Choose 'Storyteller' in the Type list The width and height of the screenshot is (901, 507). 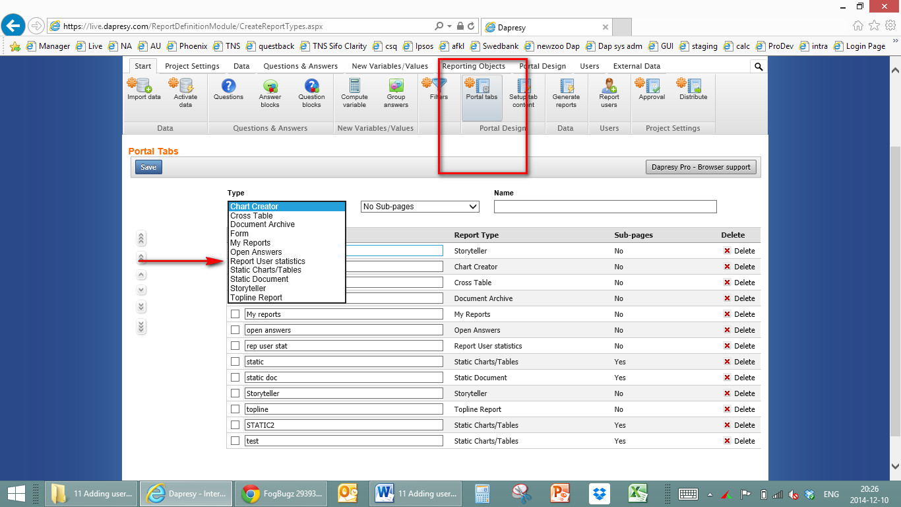[x=248, y=288]
